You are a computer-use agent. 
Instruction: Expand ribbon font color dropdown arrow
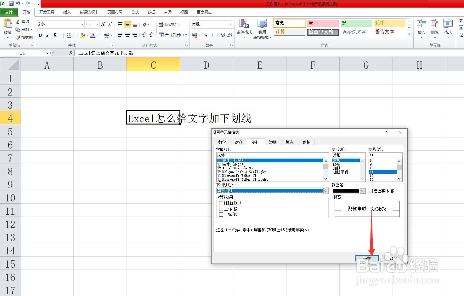pyautogui.click(x=98, y=35)
